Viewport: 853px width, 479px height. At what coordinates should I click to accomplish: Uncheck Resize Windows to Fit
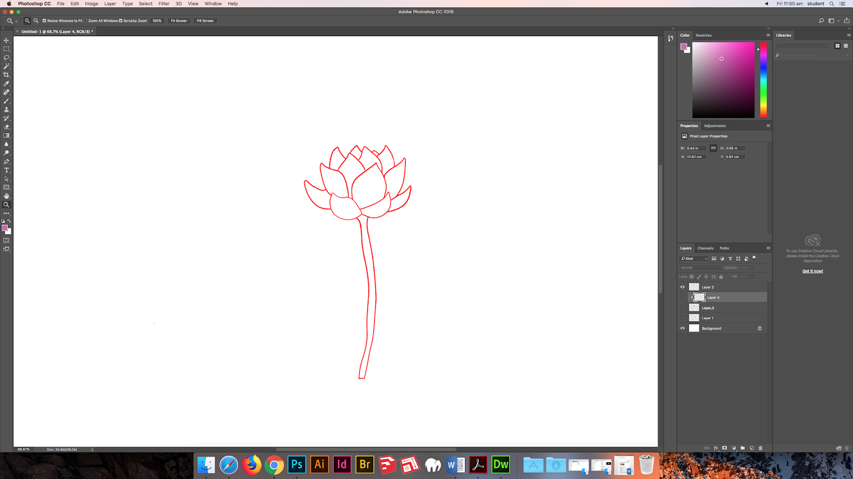(x=44, y=21)
